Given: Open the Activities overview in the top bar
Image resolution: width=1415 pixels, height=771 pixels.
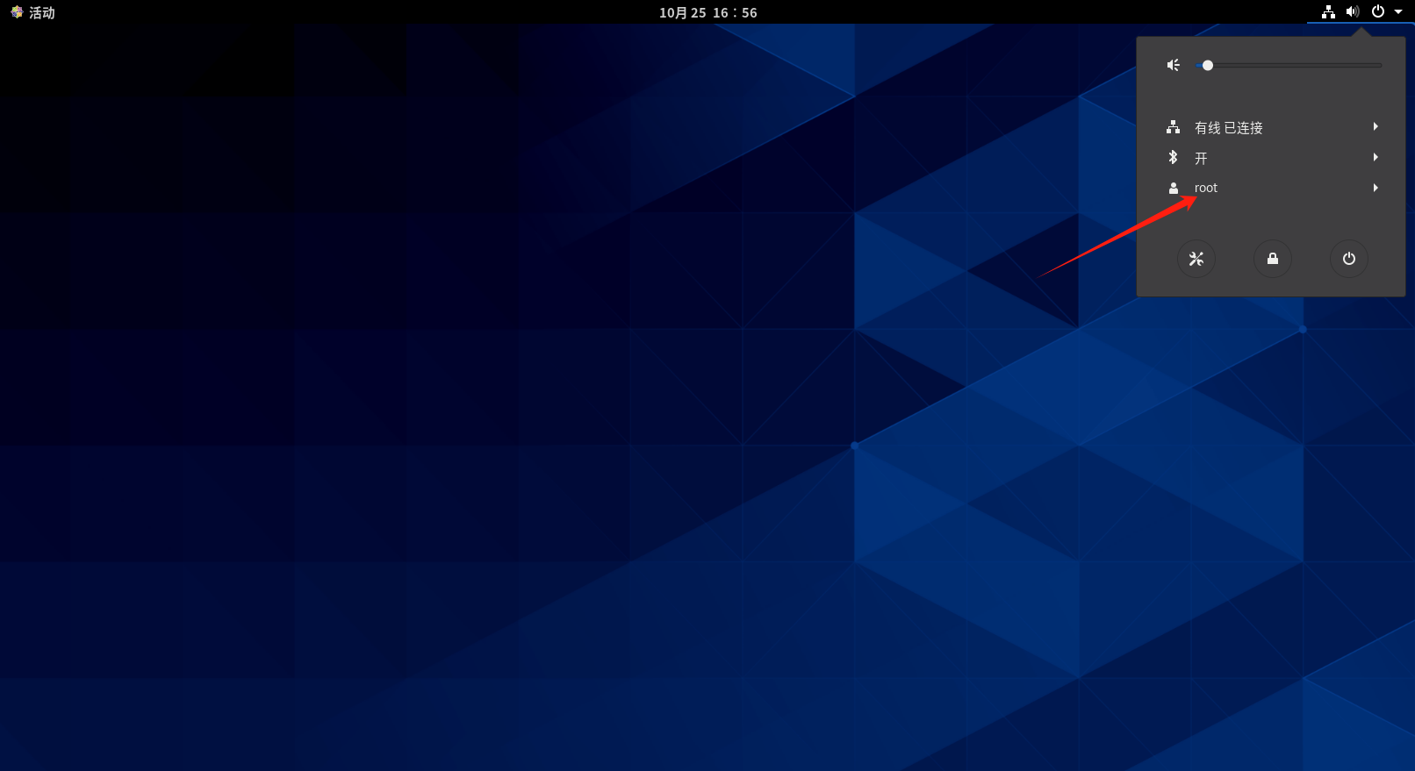Looking at the screenshot, I should pyautogui.click(x=33, y=12).
